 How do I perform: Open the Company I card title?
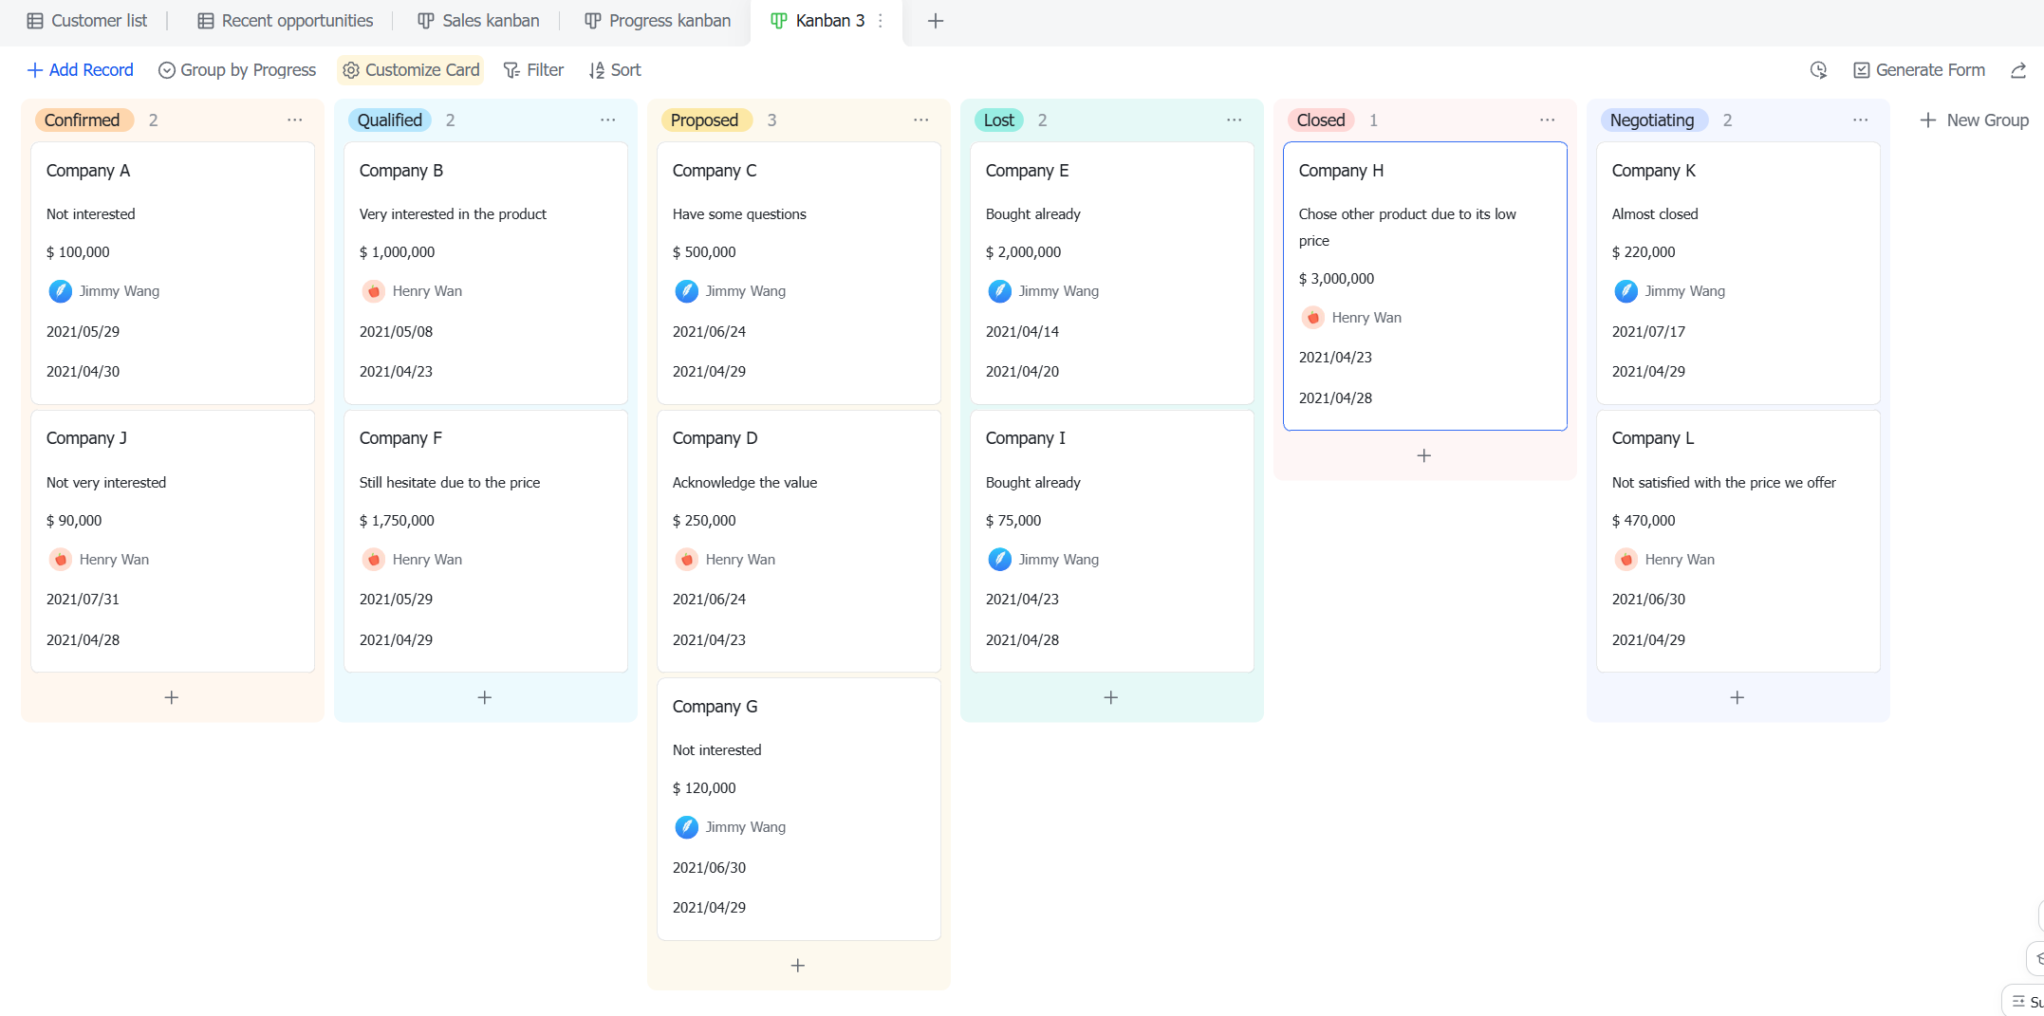(x=1026, y=438)
